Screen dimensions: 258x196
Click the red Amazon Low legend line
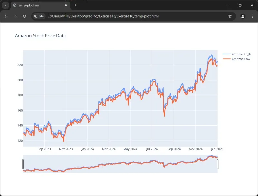click(x=227, y=59)
